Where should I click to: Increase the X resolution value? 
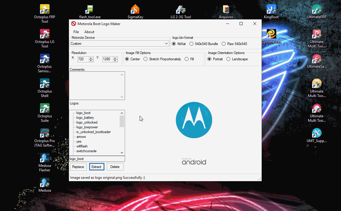pos(91,58)
